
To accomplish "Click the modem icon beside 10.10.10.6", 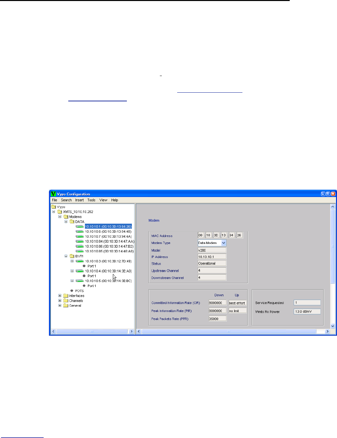I will pyautogui.click(x=80, y=231).
